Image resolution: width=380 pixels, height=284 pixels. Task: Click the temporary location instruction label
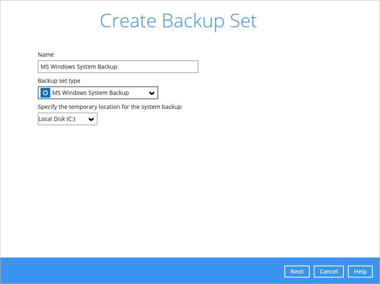point(110,107)
